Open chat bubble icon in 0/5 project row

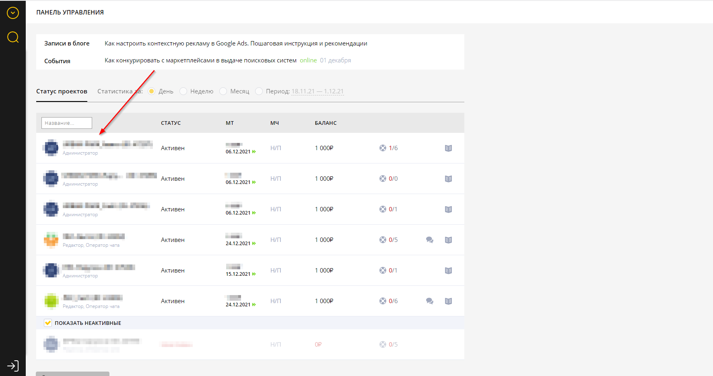[x=429, y=240]
